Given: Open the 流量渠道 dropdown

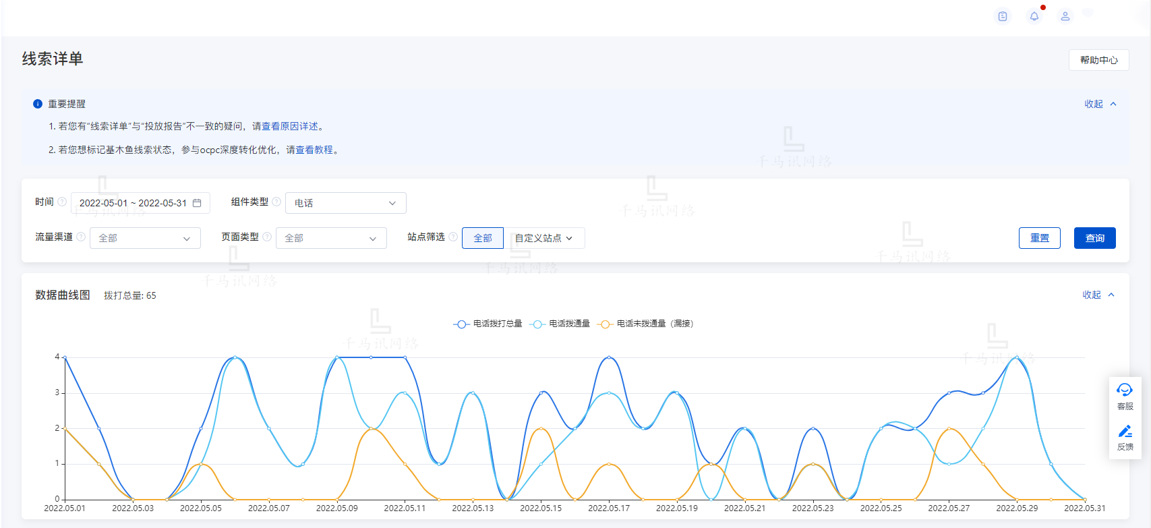Looking at the screenshot, I should 145,238.
